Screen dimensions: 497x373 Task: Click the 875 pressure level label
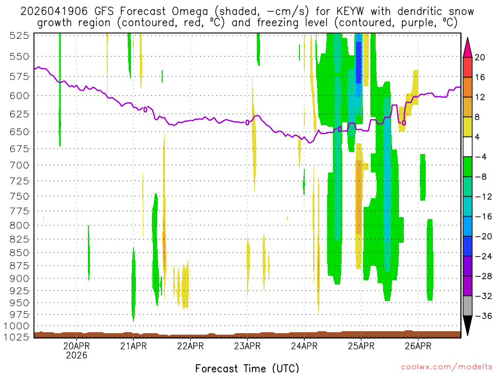pos(19,266)
